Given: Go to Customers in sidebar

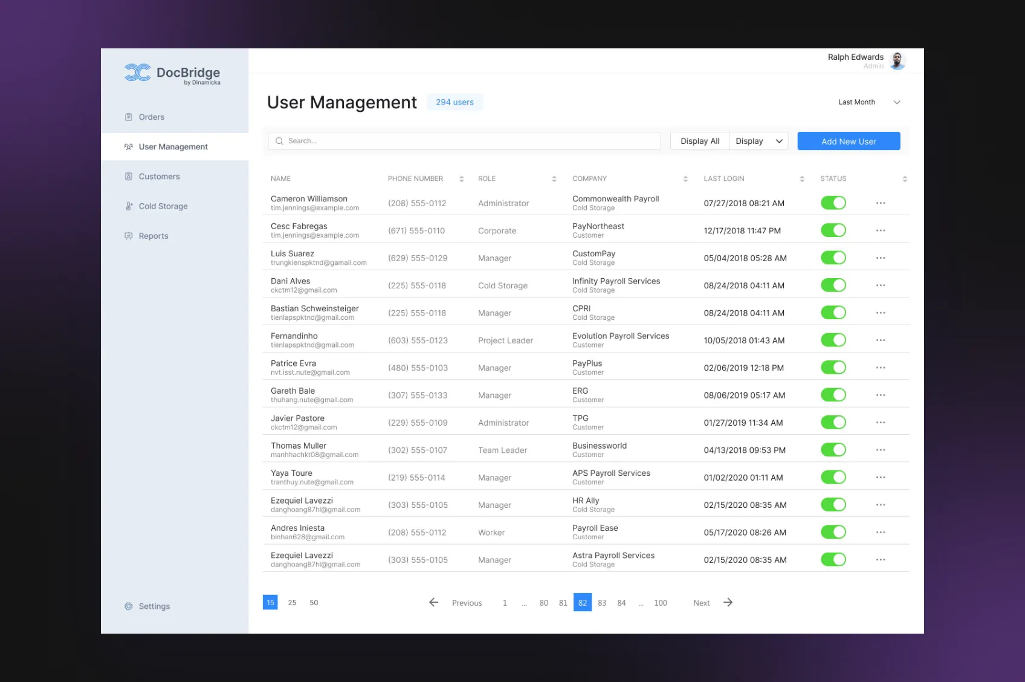Looking at the screenshot, I should (159, 177).
